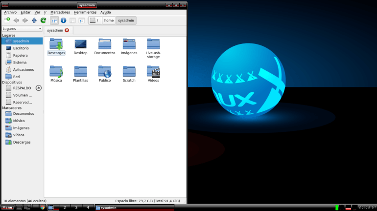This screenshot has width=377, height=211.
Task: Open the Herramientas menu
Action: tap(85, 12)
